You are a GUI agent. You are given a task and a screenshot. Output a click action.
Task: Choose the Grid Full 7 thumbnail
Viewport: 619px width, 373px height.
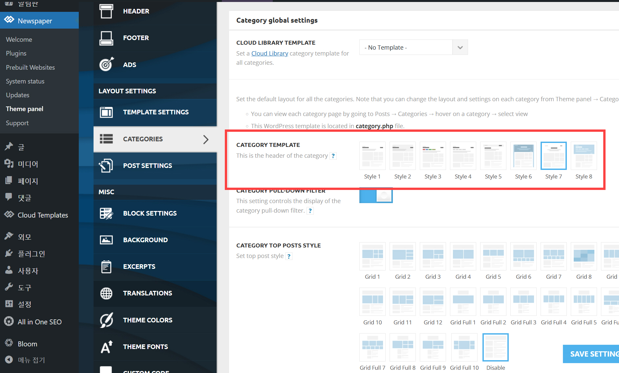pos(373,347)
